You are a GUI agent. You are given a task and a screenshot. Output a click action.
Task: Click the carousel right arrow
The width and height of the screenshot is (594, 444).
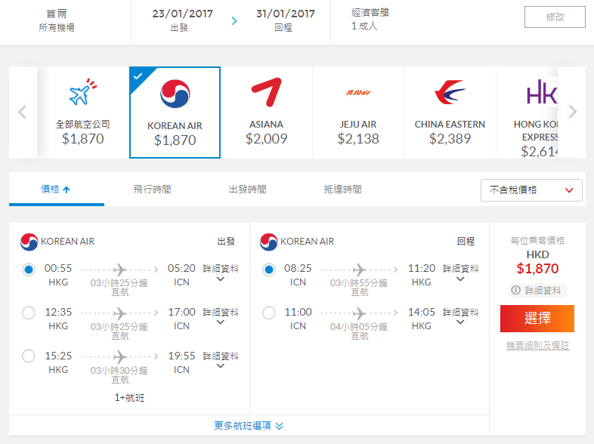coord(572,112)
